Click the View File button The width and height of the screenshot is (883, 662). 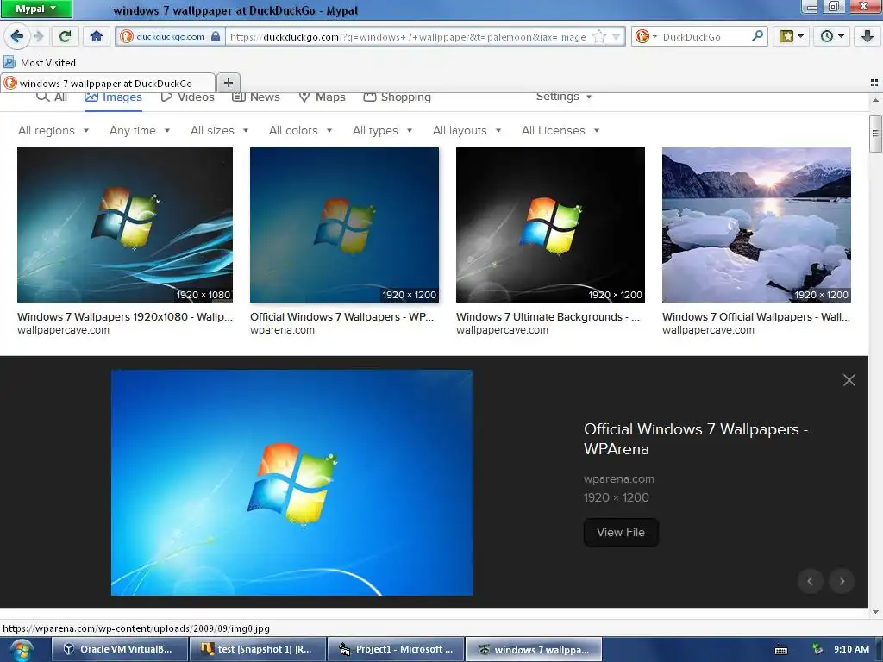click(x=621, y=533)
